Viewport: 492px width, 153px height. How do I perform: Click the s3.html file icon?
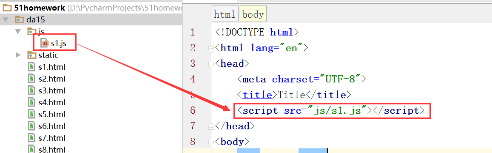pos(31,91)
